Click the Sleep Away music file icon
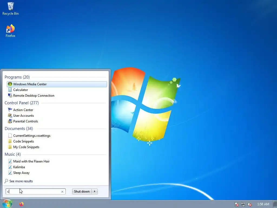277x208 pixels. pos(10,173)
